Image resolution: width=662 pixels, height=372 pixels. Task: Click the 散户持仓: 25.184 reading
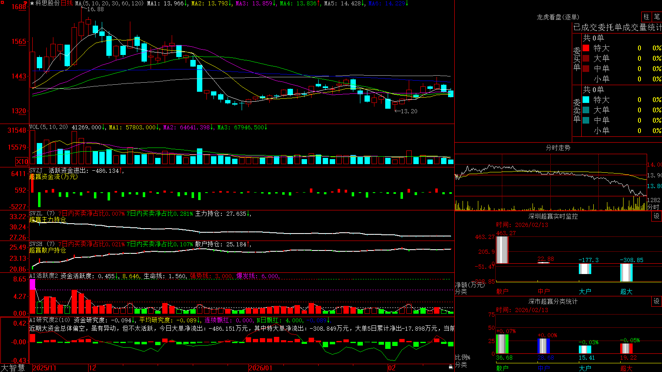[221, 244]
